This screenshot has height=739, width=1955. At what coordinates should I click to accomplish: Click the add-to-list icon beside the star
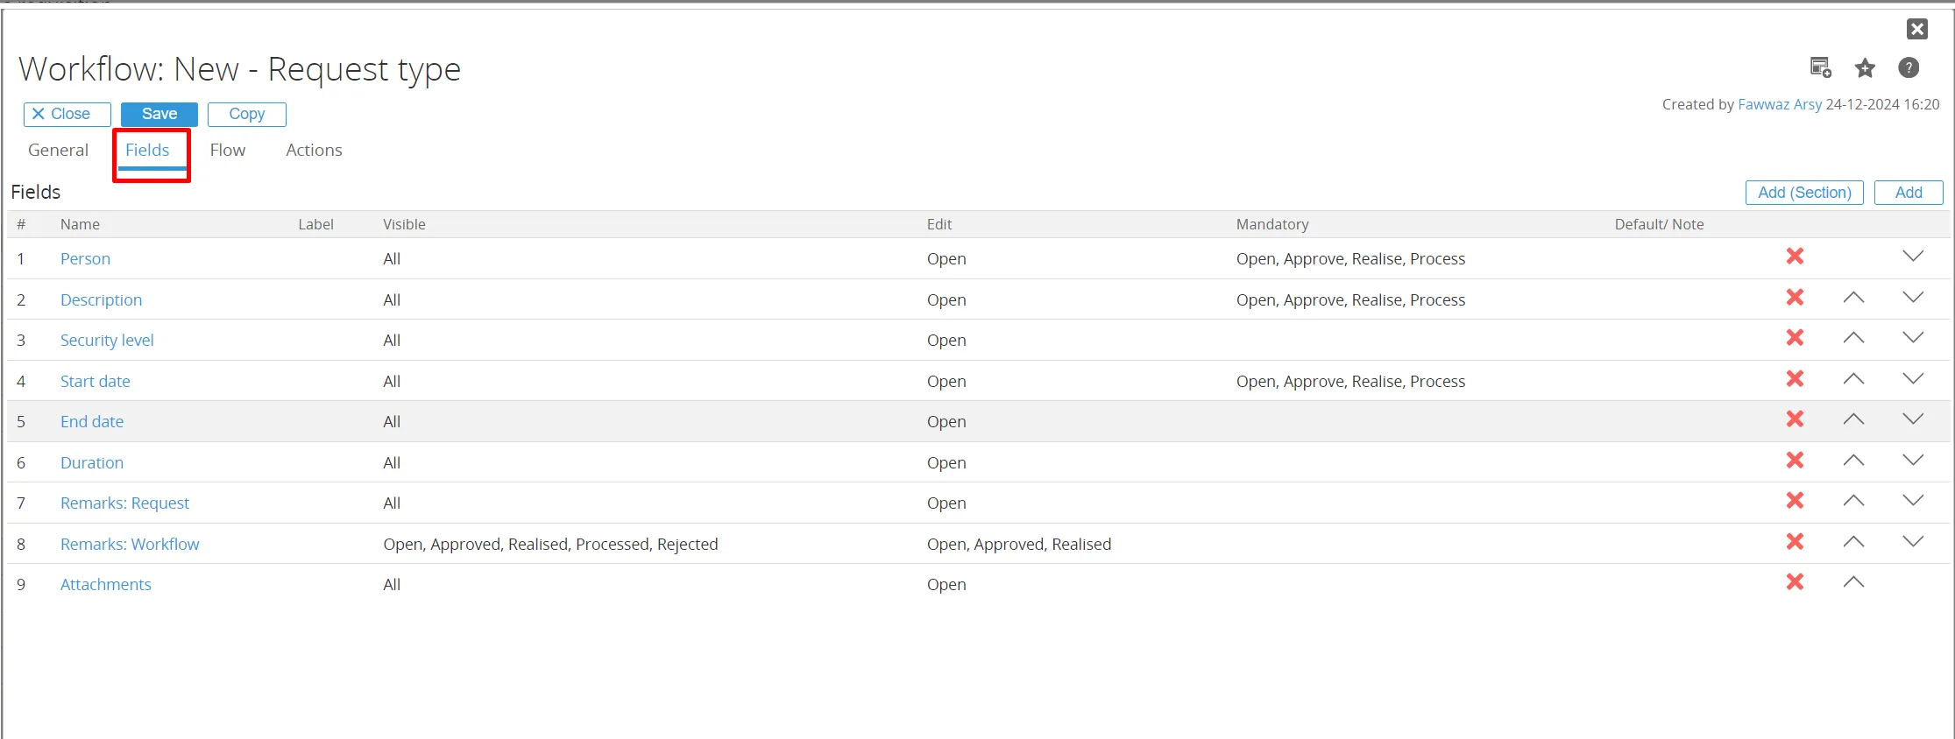pos(1820,67)
